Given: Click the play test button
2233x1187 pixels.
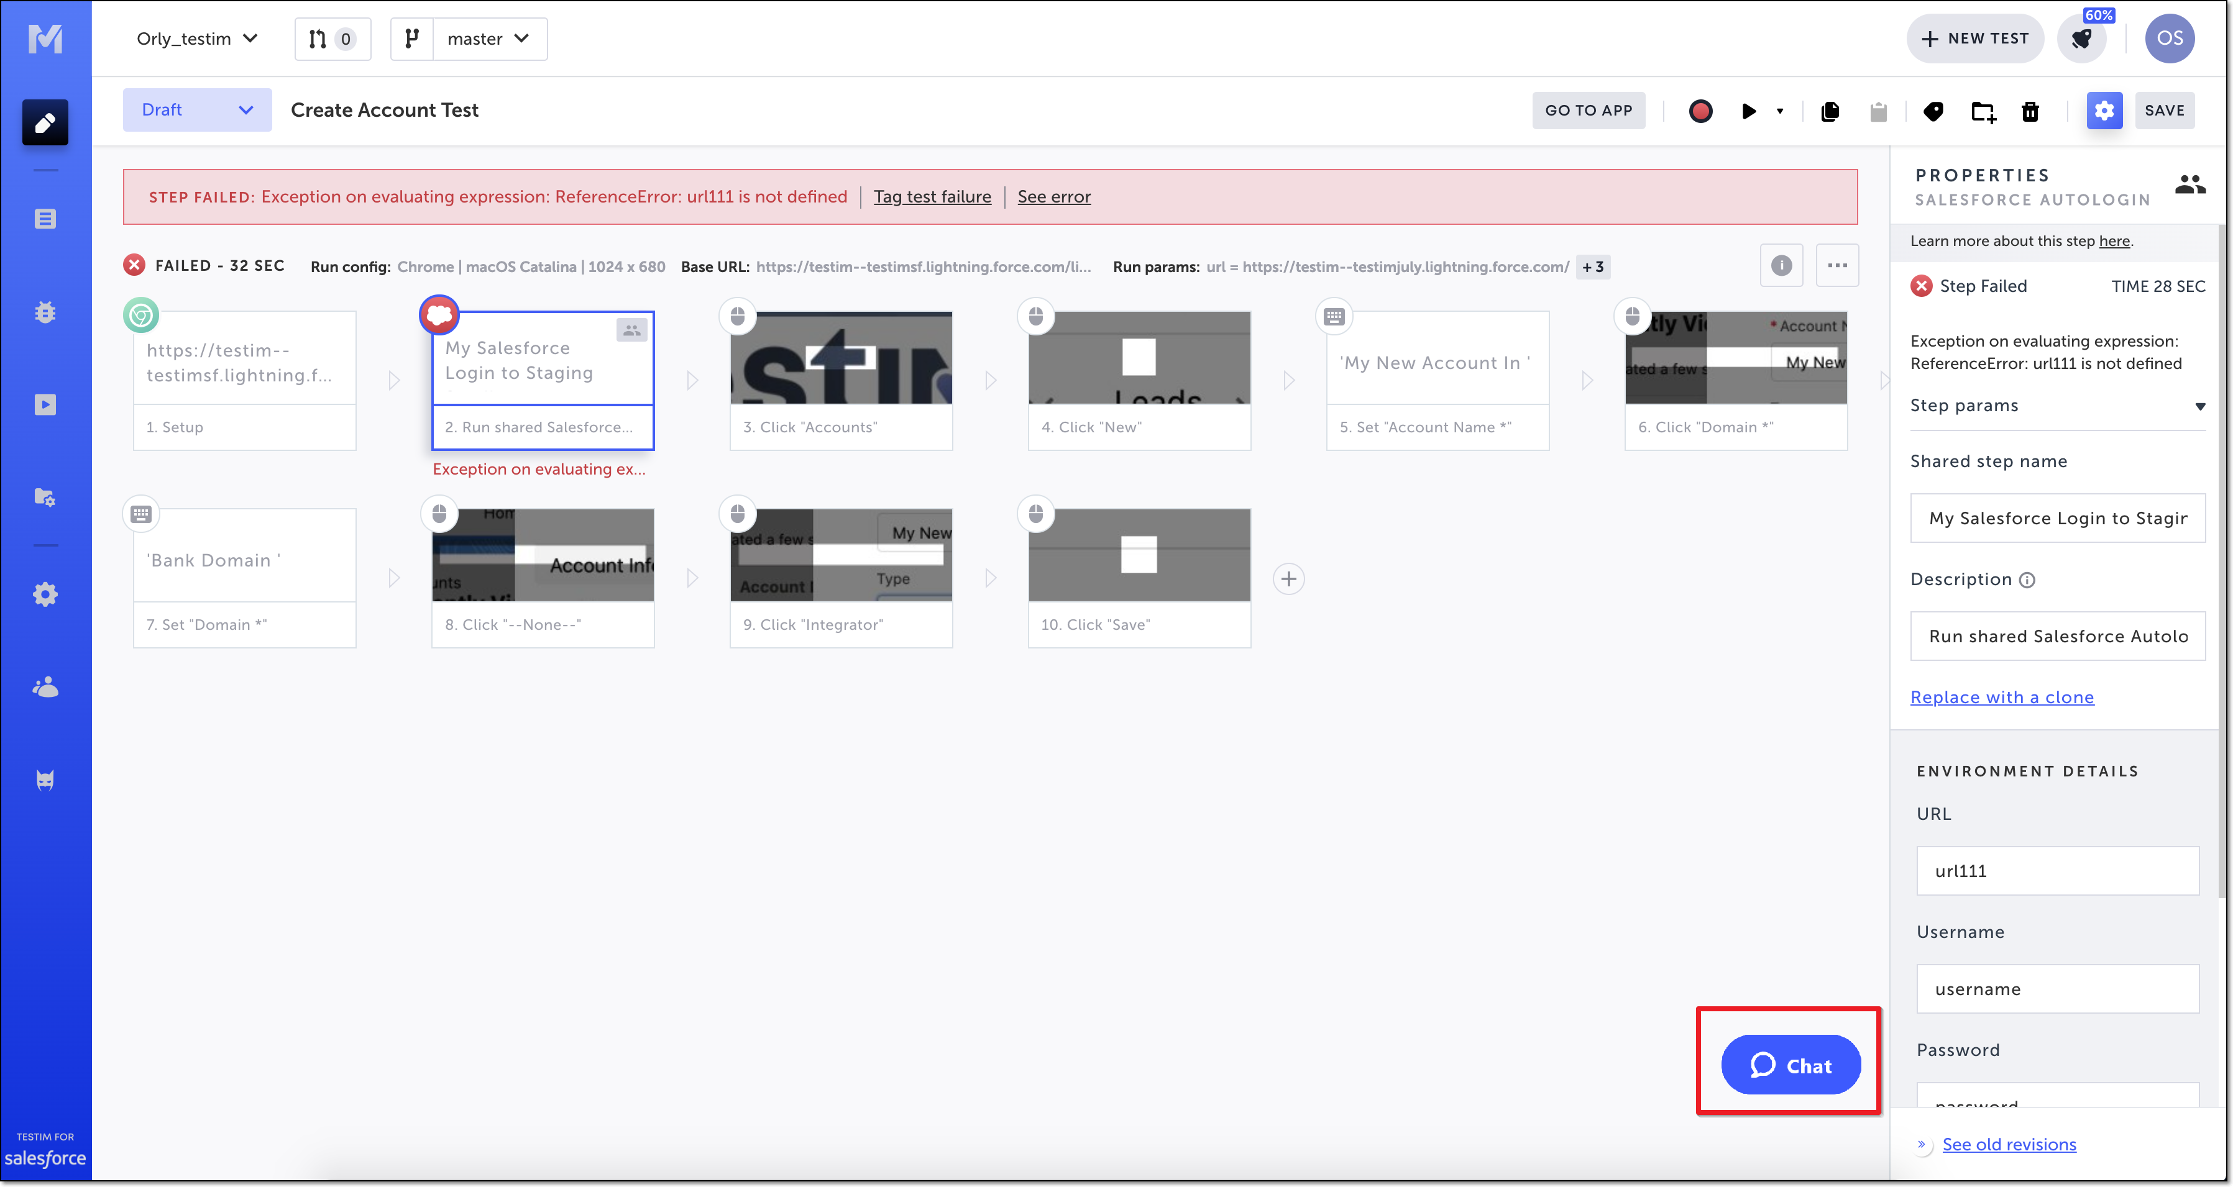Looking at the screenshot, I should tap(1748, 111).
